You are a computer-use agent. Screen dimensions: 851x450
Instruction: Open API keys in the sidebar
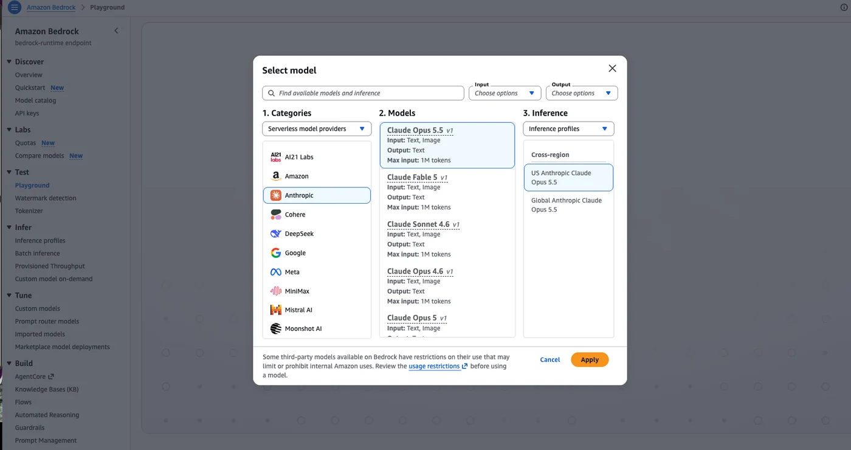(x=27, y=113)
